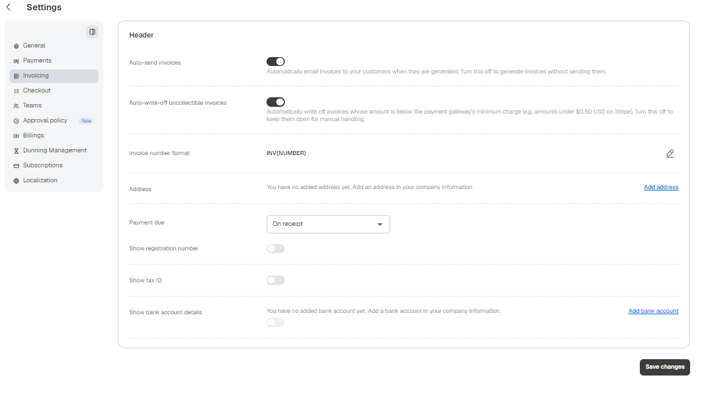This screenshot has width=701, height=400.
Task: Click Save changes button
Action: (x=664, y=367)
